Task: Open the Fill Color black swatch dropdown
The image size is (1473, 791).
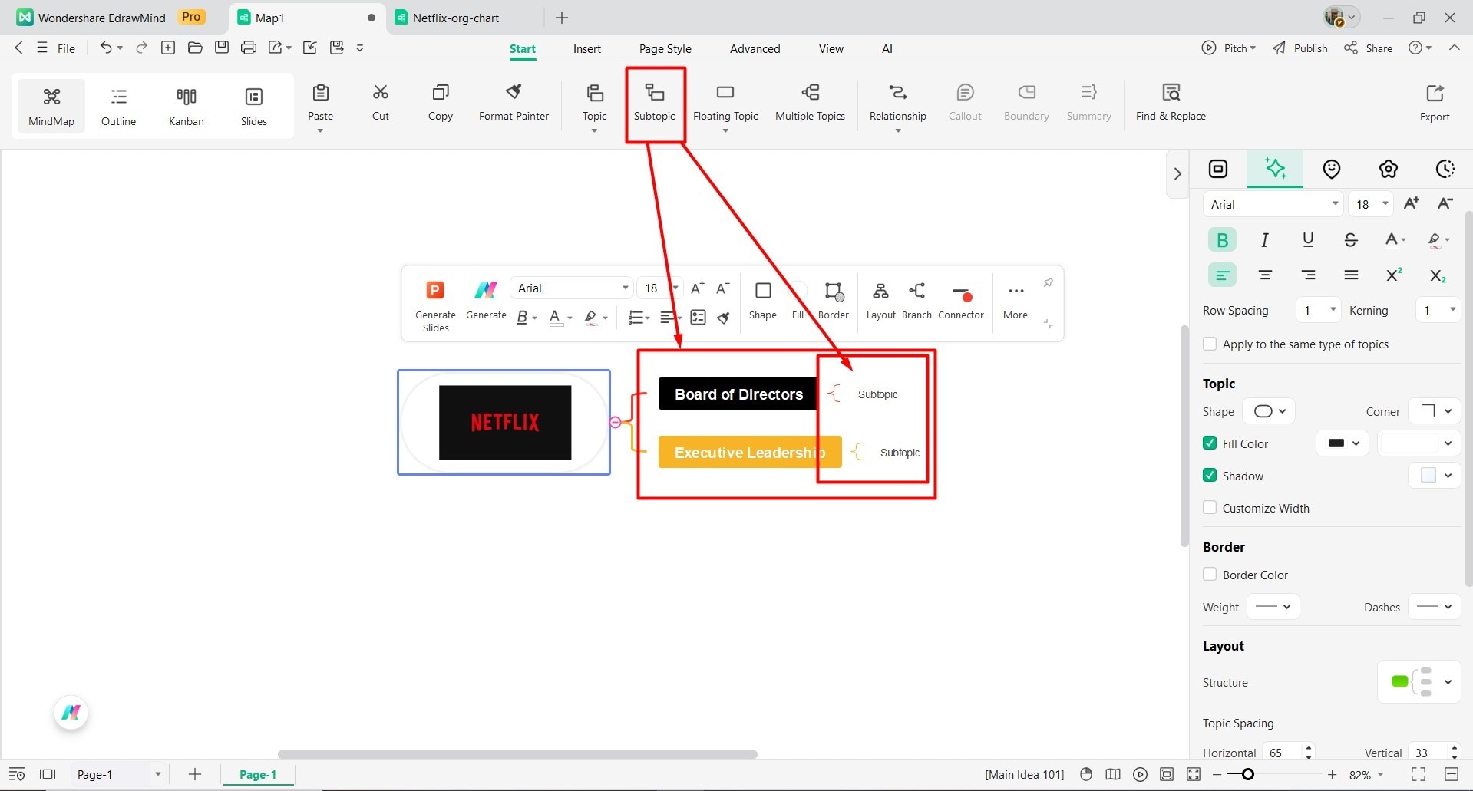Action: (1343, 443)
